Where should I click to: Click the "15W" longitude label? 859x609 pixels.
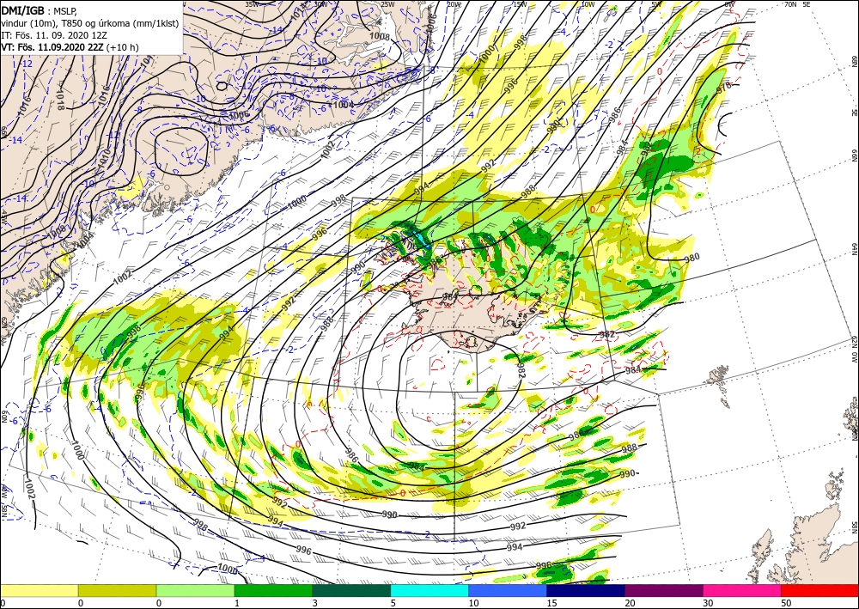521,4
